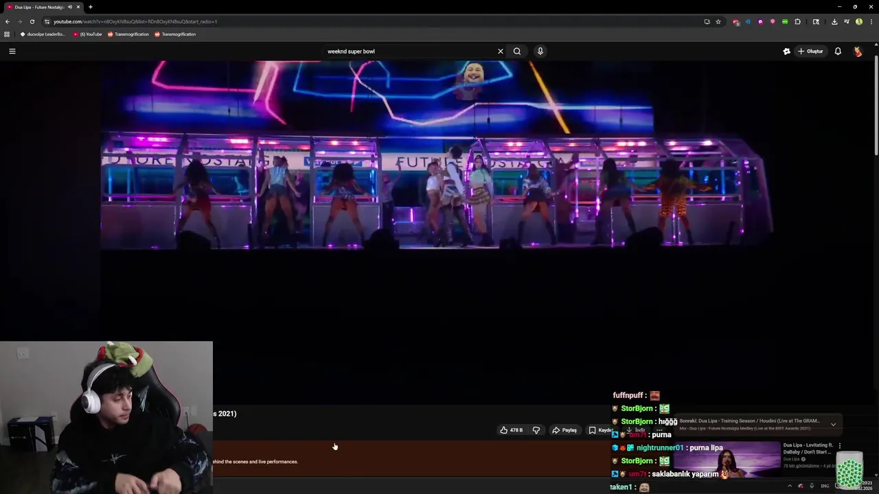
Task: Open ducvolpe LeaderBo... bookmark
Action: (43, 34)
